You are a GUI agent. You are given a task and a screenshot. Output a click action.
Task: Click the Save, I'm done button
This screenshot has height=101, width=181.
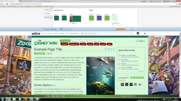pos(120,29)
